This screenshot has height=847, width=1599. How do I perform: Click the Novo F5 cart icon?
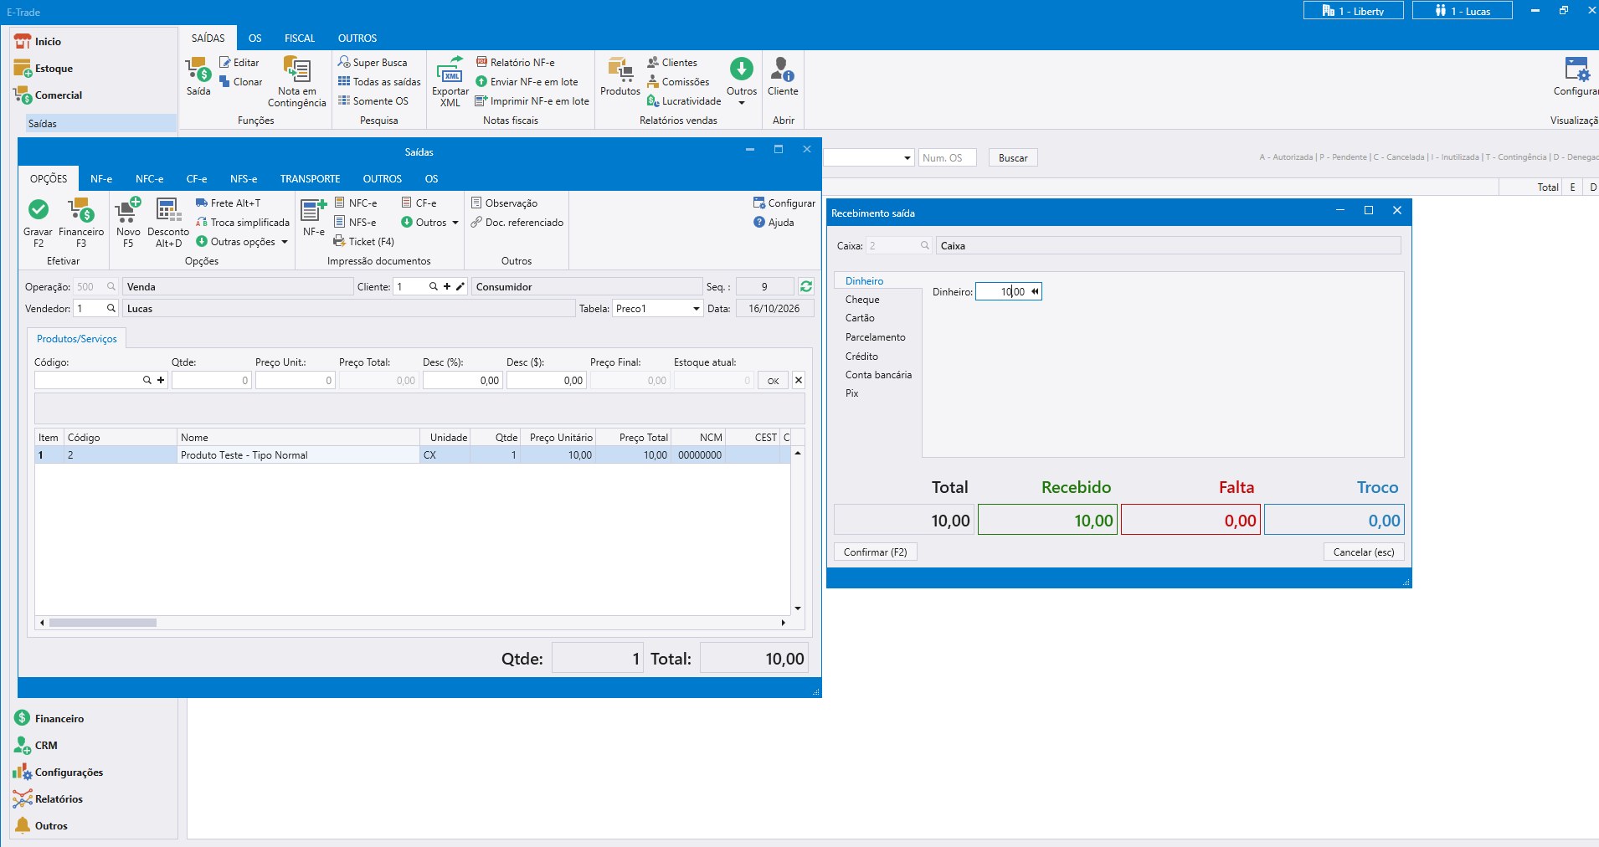(128, 209)
